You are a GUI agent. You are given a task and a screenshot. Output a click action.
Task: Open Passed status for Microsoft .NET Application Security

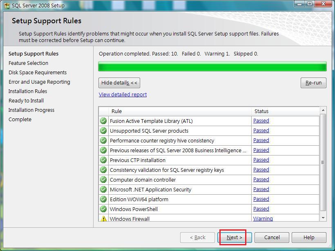[261, 189]
